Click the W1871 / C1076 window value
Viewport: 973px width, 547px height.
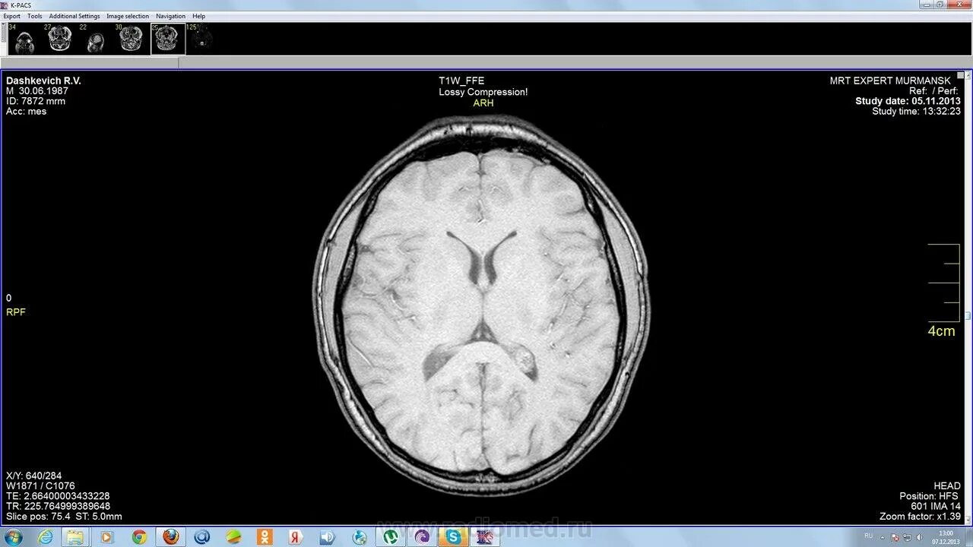pyautogui.click(x=40, y=486)
